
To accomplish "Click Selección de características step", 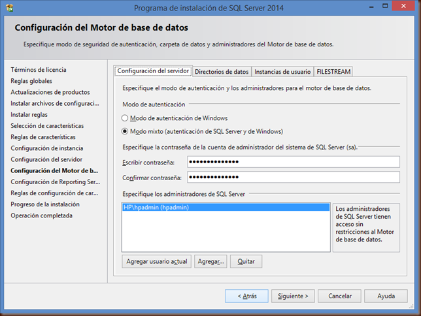I will (47, 126).
